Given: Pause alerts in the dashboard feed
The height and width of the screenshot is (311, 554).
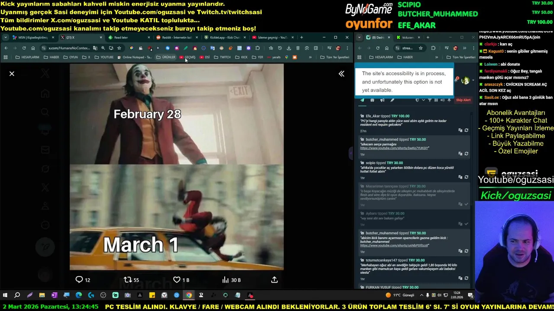Looking at the screenshot, I should point(436,100).
